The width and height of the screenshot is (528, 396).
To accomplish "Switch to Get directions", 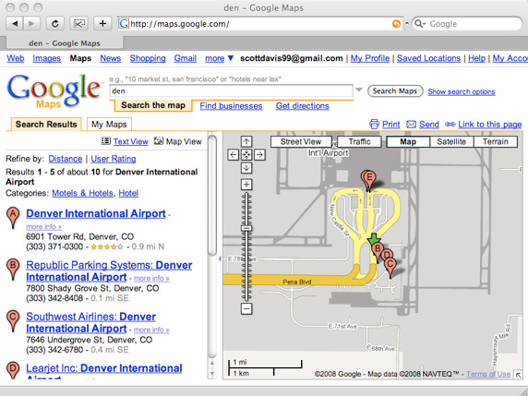I will 303,106.
